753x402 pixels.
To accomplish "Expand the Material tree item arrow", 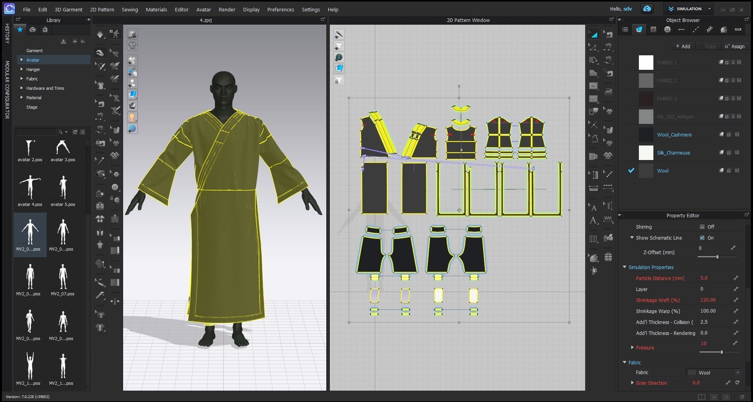I will (22, 97).
